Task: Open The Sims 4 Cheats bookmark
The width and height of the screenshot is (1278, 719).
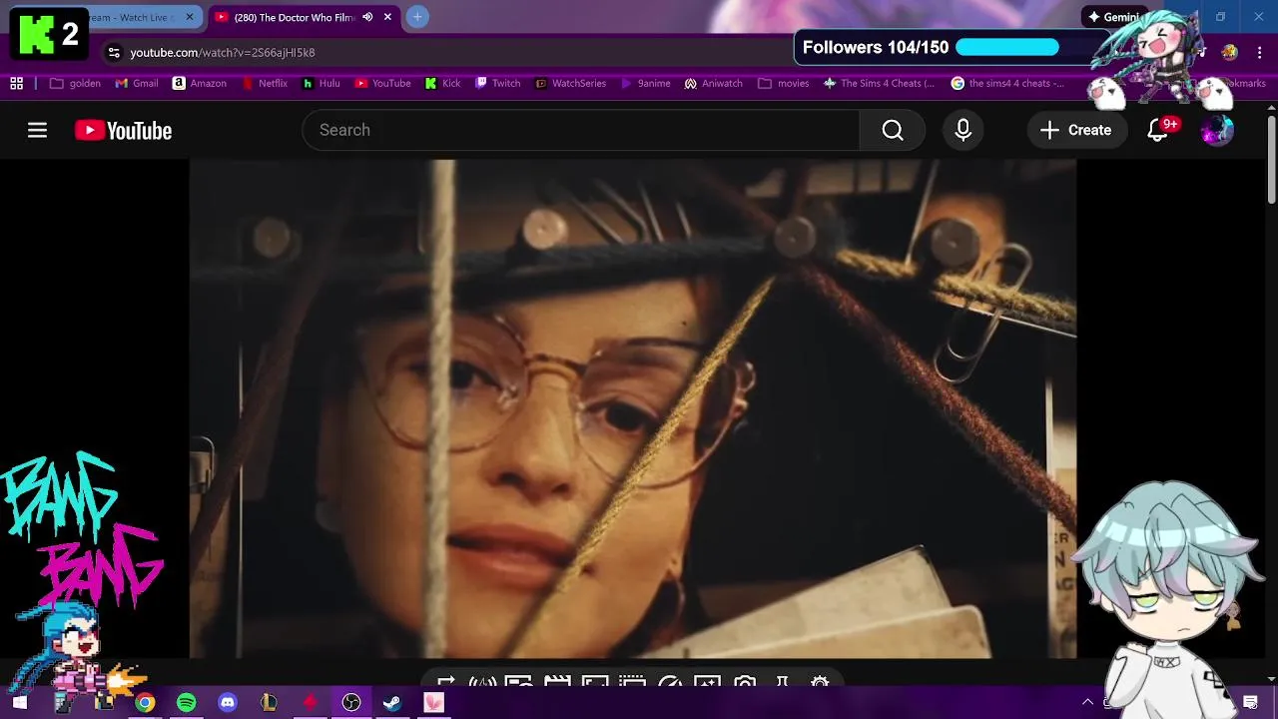Action: tap(879, 83)
